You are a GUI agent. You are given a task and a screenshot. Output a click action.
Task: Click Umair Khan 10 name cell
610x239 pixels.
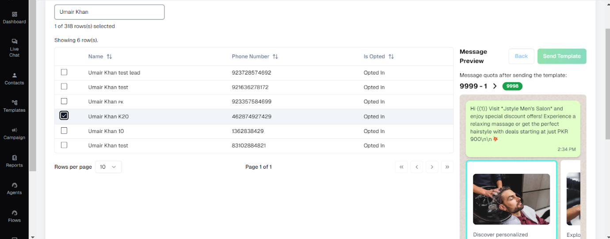[x=106, y=131]
